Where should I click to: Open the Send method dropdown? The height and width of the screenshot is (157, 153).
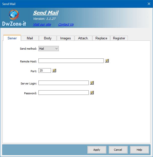(48, 49)
